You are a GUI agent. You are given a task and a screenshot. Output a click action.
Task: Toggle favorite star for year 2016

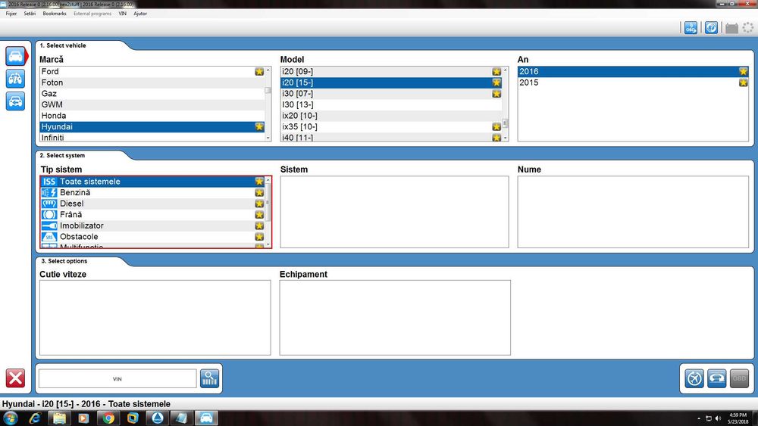point(743,71)
